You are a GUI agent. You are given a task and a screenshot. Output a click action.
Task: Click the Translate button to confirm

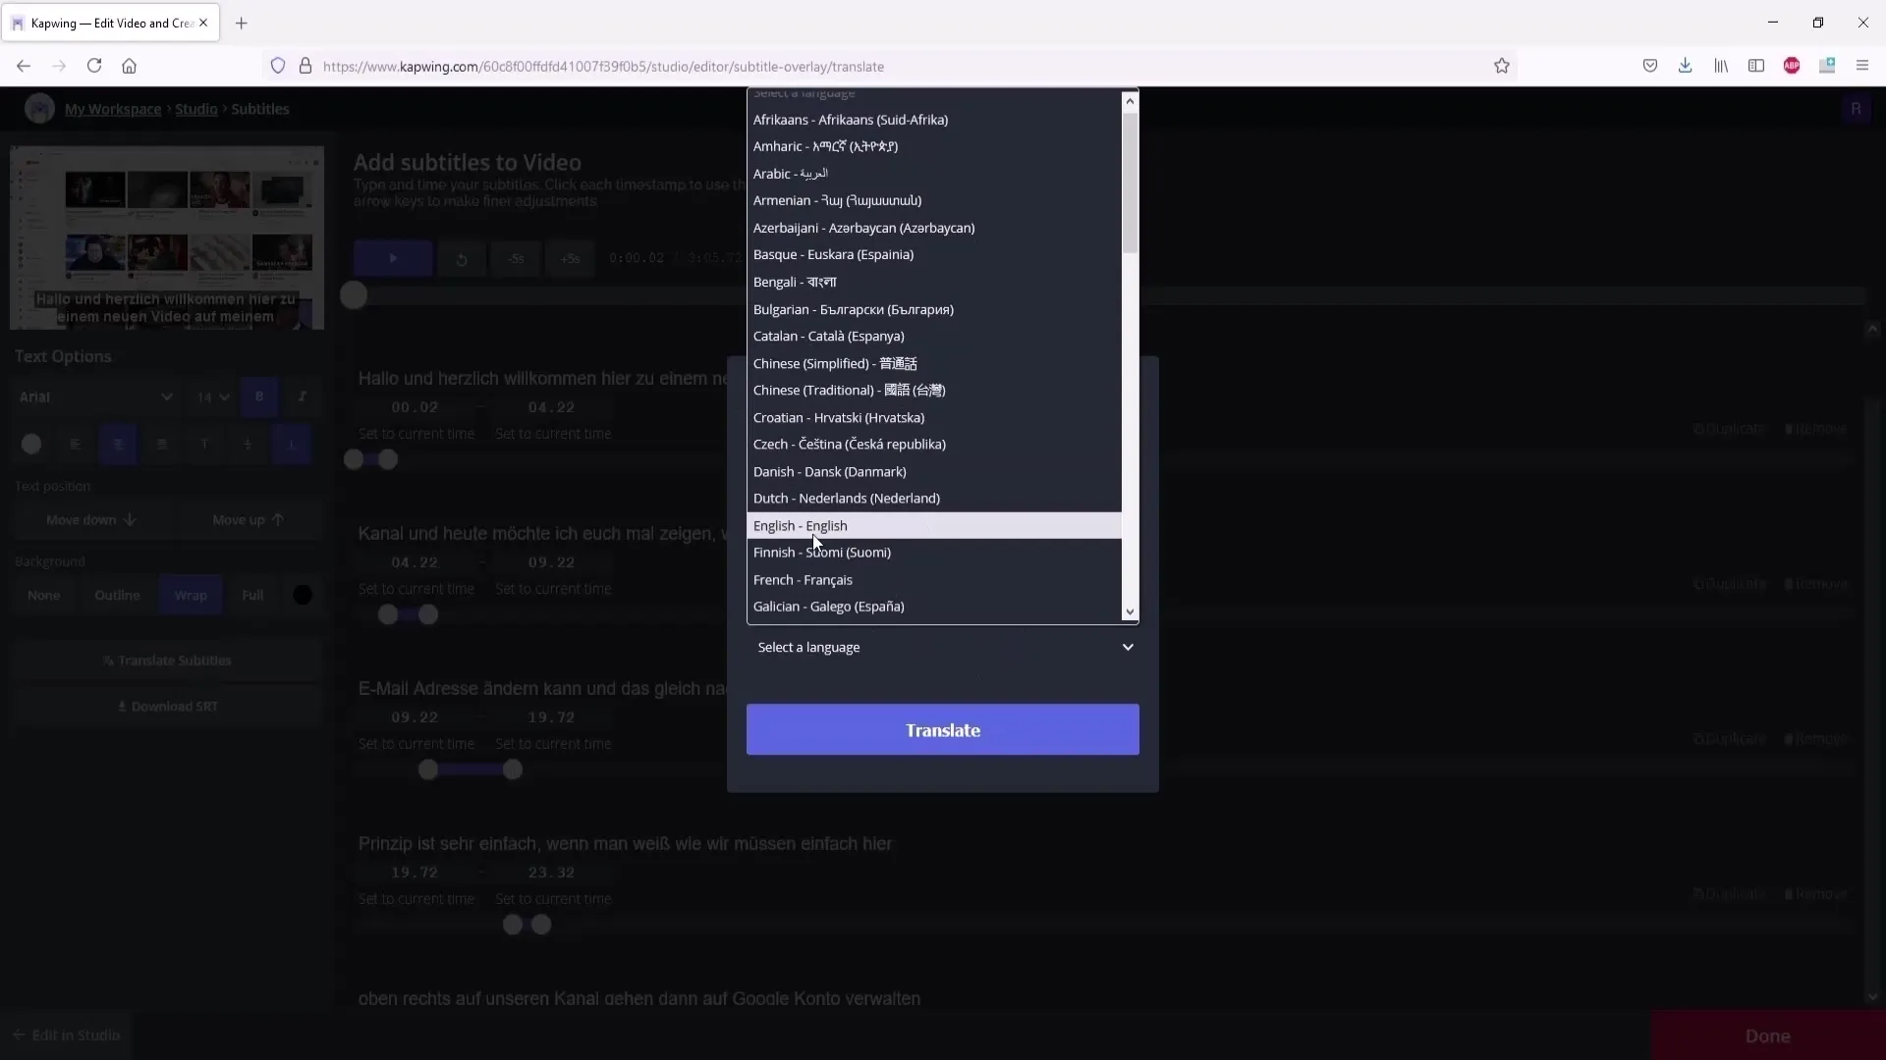pyautogui.click(x=943, y=730)
